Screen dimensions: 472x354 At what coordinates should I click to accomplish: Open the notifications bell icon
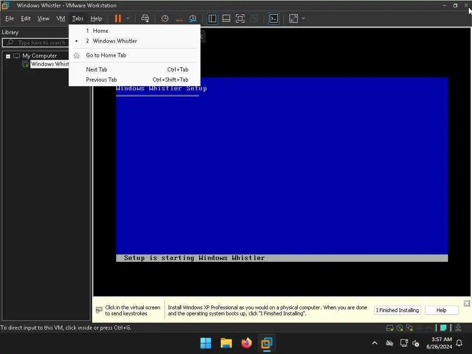coord(460,343)
